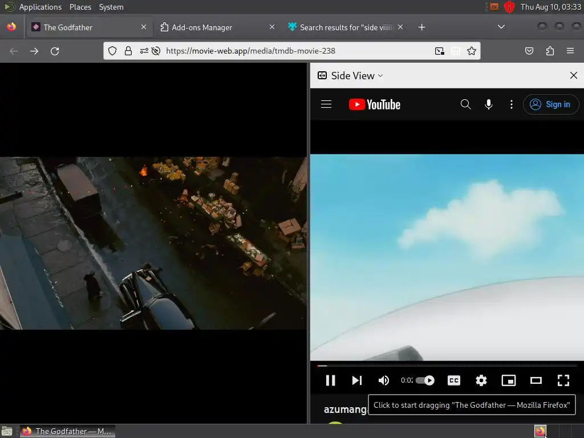
Task: Pause the YouTube video
Action: (x=330, y=380)
